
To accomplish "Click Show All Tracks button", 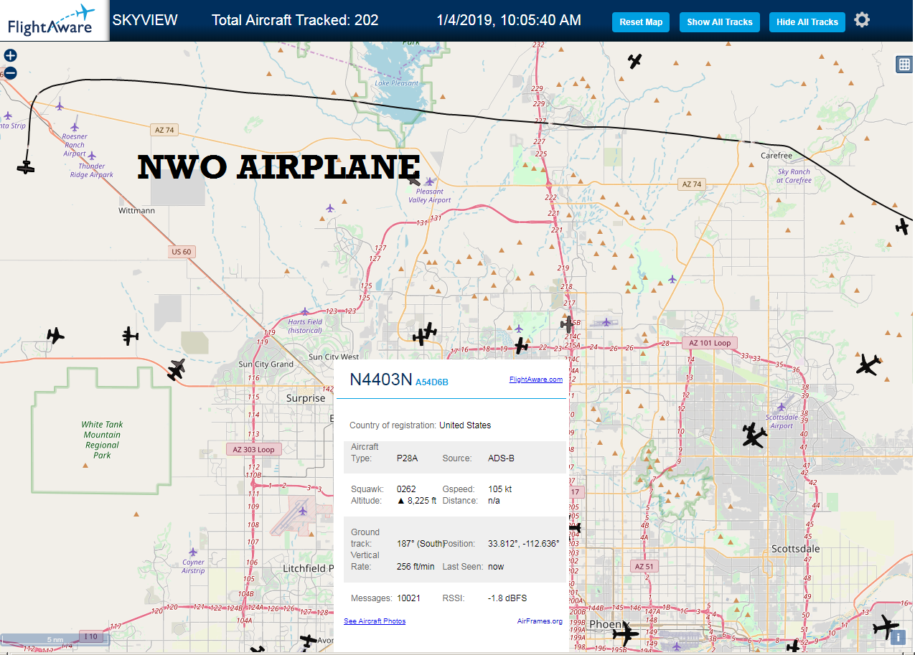I will [x=720, y=22].
